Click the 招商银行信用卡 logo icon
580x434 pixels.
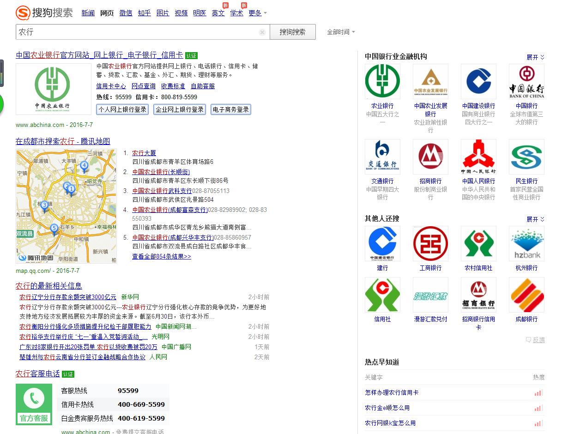coord(478,295)
